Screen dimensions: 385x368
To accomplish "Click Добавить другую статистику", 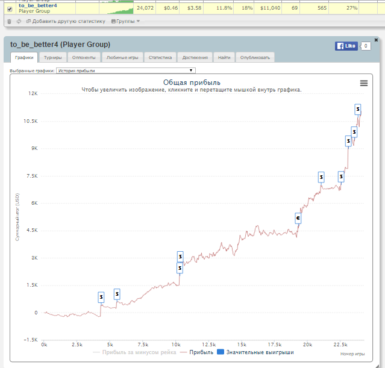I will click(x=66, y=21).
